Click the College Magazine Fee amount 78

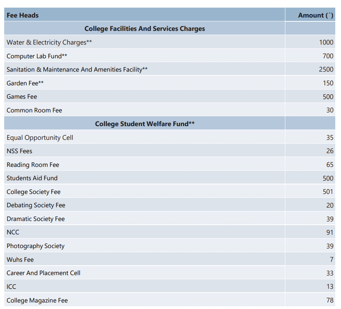(330, 300)
